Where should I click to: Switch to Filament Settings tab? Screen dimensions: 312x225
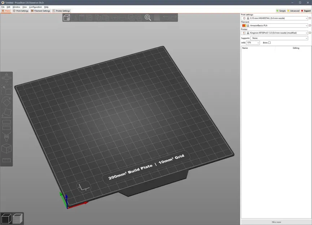point(40,11)
